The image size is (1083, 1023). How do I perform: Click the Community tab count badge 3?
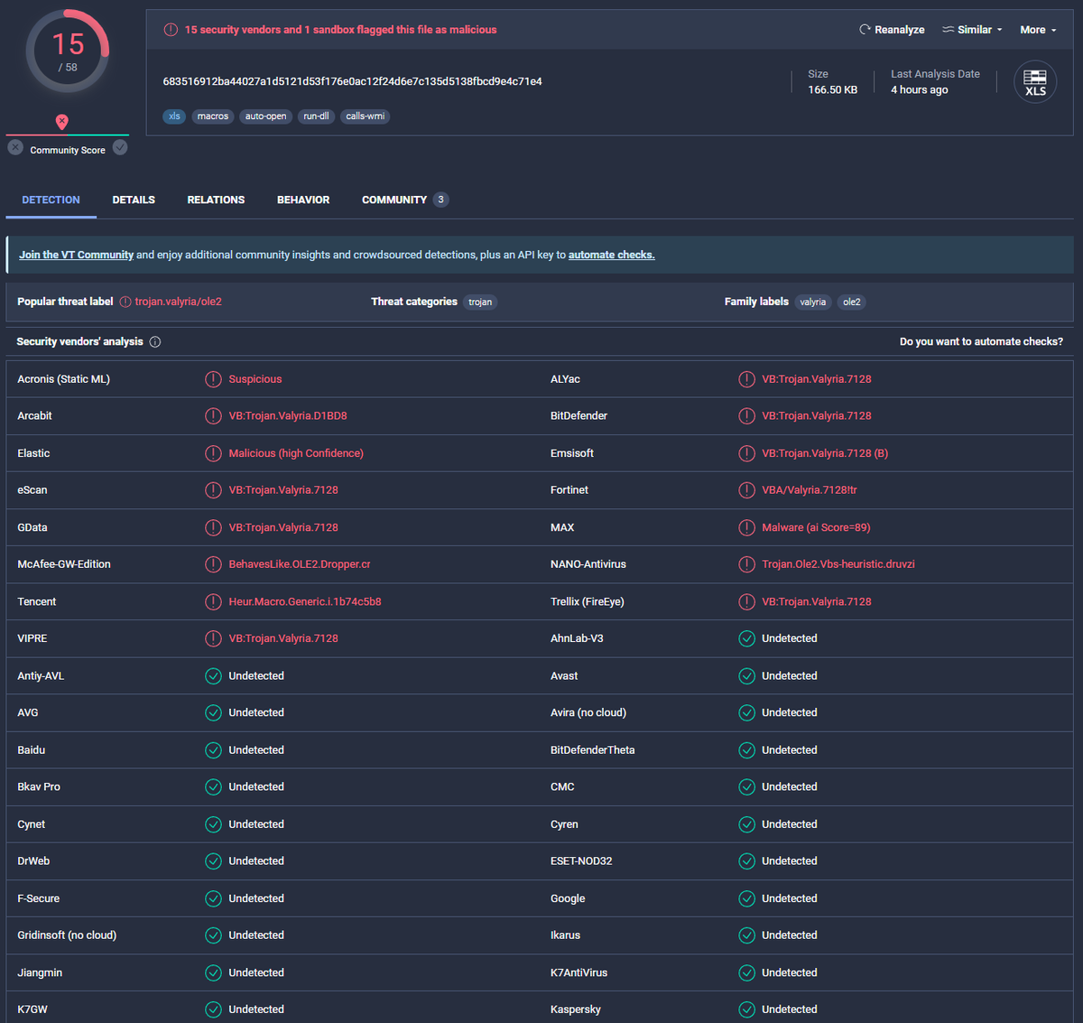click(x=440, y=200)
